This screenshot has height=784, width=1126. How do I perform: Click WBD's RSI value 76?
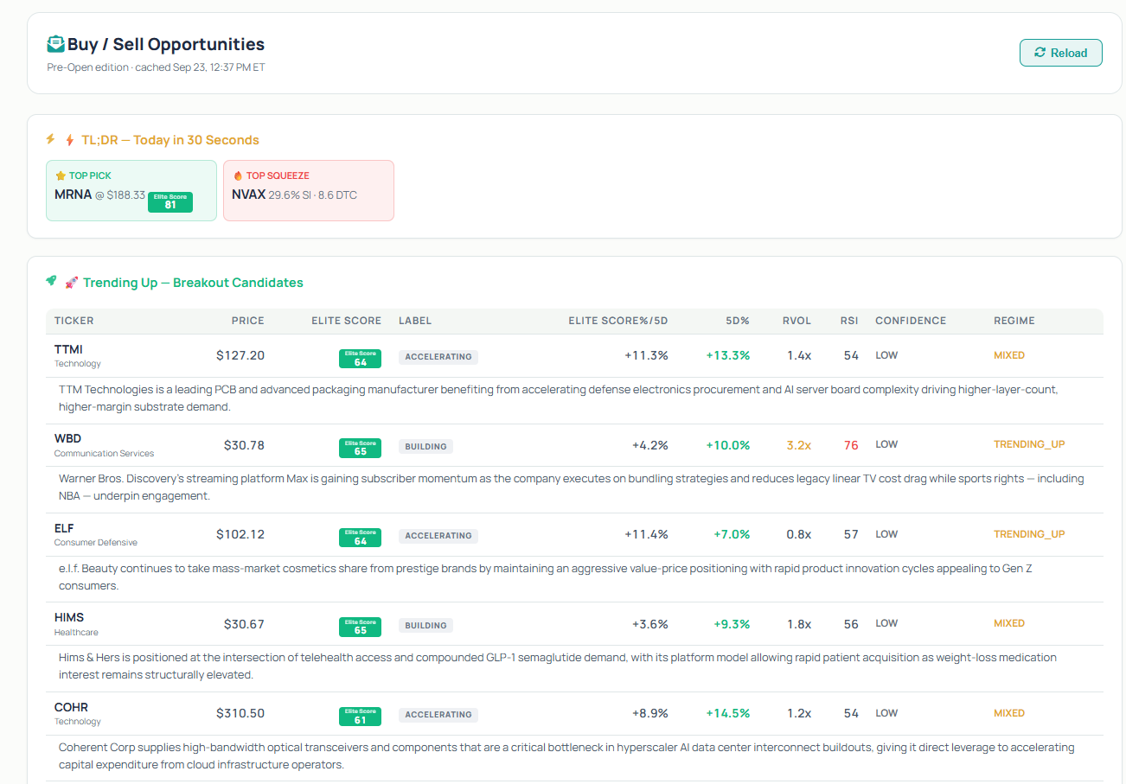(851, 445)
